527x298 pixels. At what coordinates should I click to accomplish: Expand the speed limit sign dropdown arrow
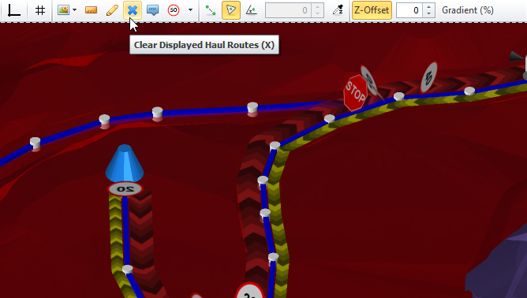point(191,10)
